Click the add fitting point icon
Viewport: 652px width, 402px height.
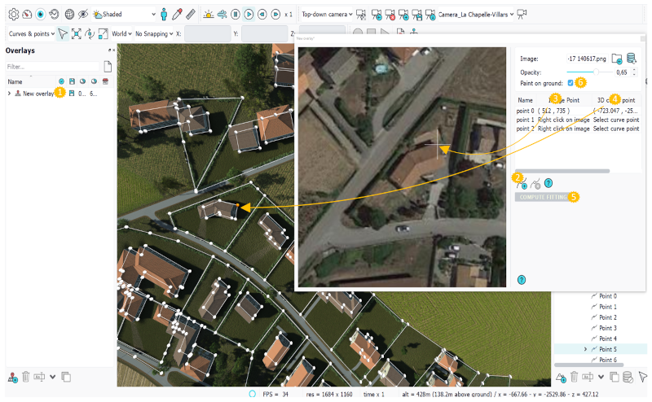[522, 184]
